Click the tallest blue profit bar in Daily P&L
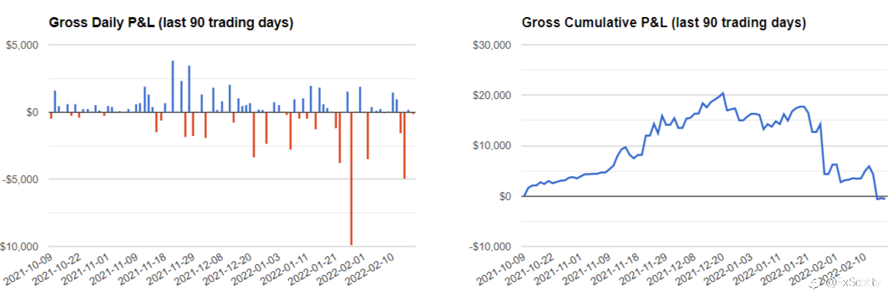892x305 pixels. coord(173,86)
